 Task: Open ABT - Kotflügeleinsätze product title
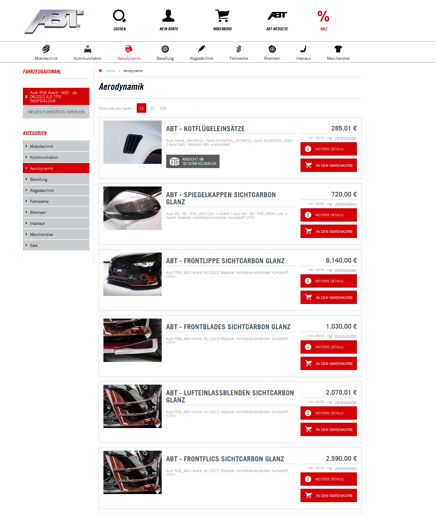(205, 129)
